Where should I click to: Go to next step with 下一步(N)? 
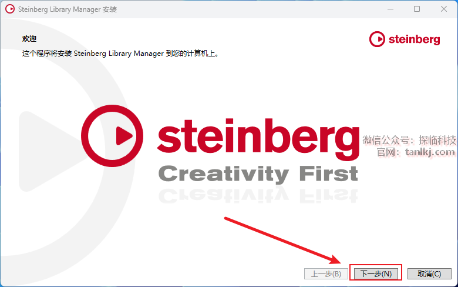click(x=376, y=274)
